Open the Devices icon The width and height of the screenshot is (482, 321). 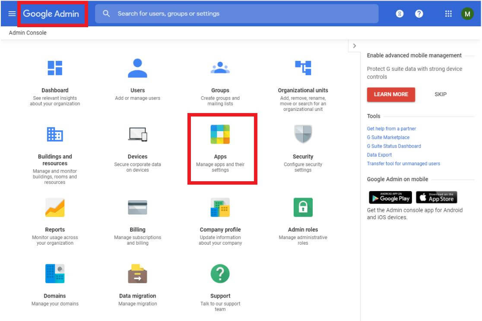[x=137, y=134]
